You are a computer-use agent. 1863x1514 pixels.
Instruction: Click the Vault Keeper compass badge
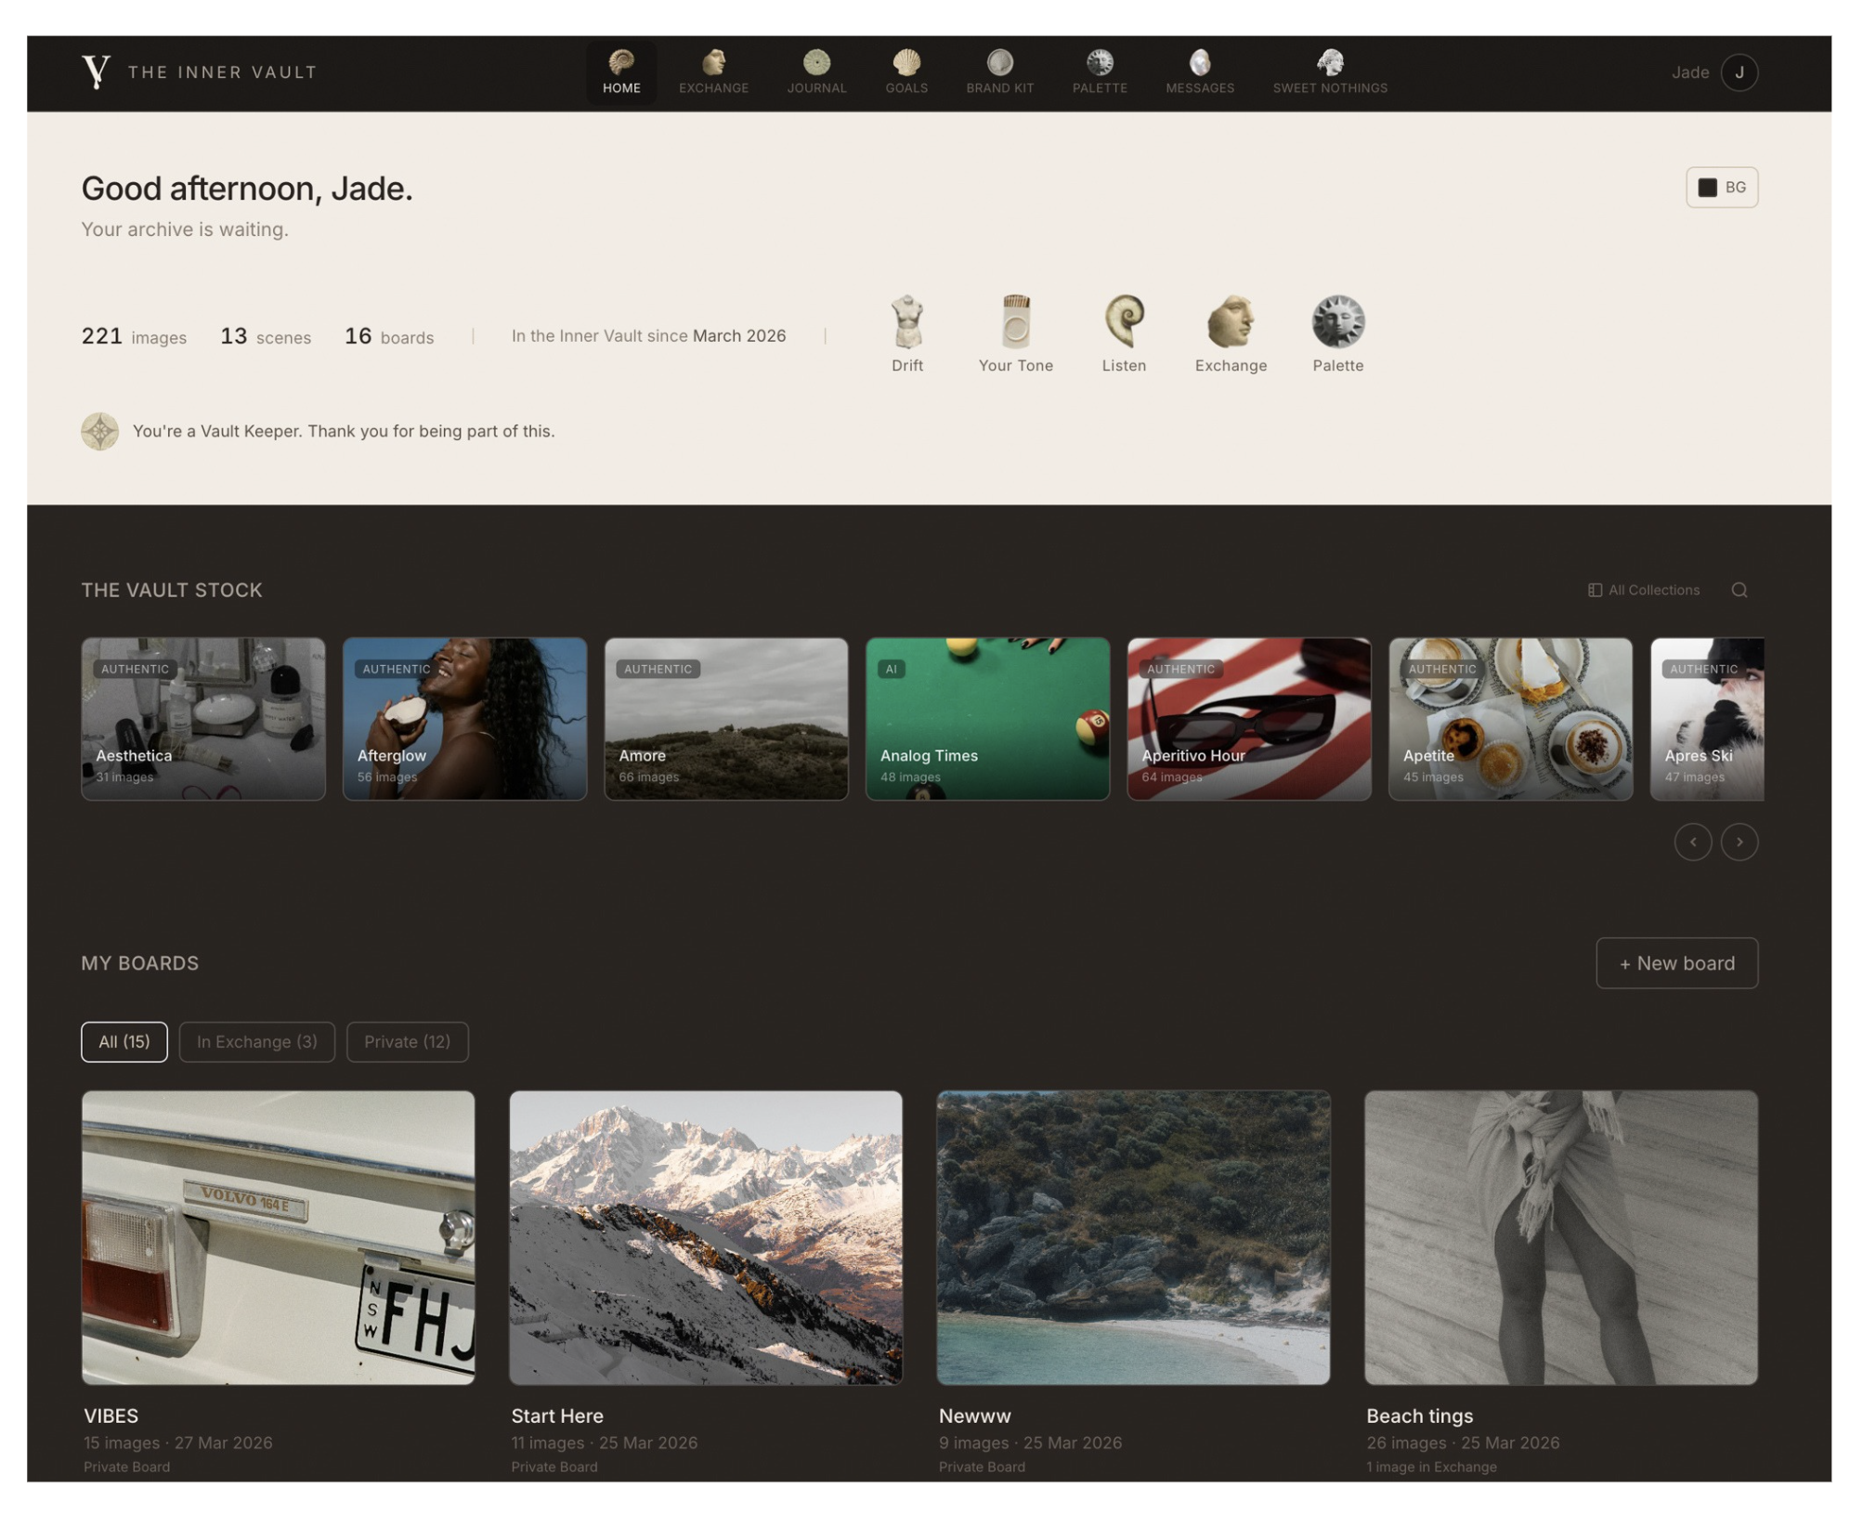tap(99, 432)
